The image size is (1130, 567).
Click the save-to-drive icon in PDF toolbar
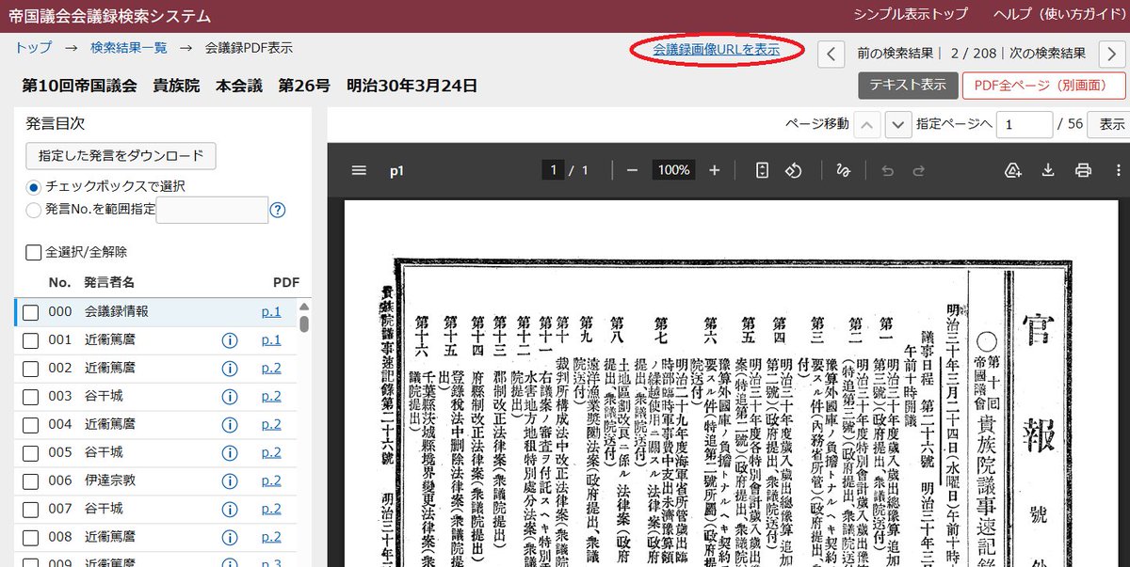1013,170
